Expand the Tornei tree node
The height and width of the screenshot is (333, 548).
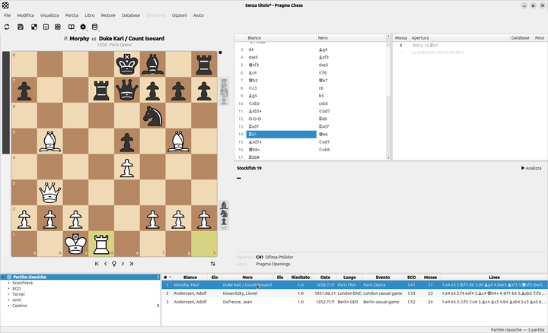coord(8,294)
